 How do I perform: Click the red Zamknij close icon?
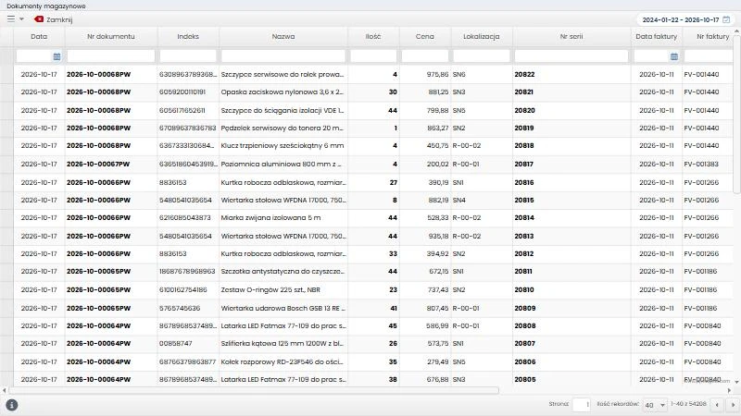tap(39, 19)
